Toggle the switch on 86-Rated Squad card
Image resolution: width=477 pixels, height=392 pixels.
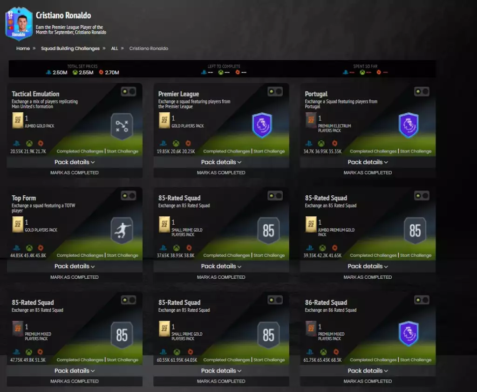pyautogui.click(x=422, y=300)
